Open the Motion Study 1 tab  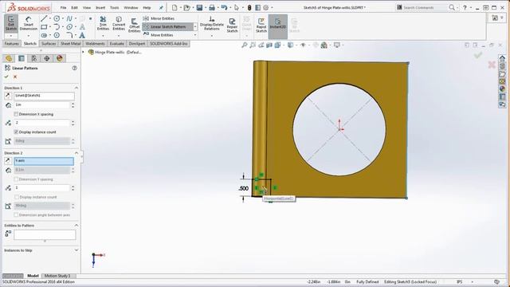coord(57,276)
